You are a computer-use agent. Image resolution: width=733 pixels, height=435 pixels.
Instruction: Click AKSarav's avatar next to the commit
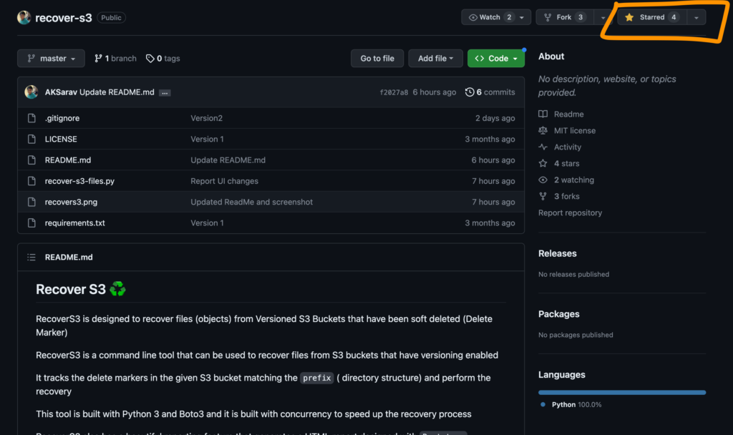click(31, 92)
